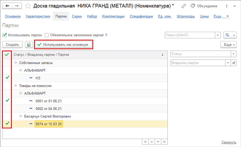Collapse the Собственные запасы group
Viewport: 241px width, 147px height.
tap(15, 63)
